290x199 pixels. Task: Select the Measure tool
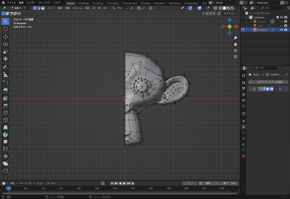[x=5, y=75]
